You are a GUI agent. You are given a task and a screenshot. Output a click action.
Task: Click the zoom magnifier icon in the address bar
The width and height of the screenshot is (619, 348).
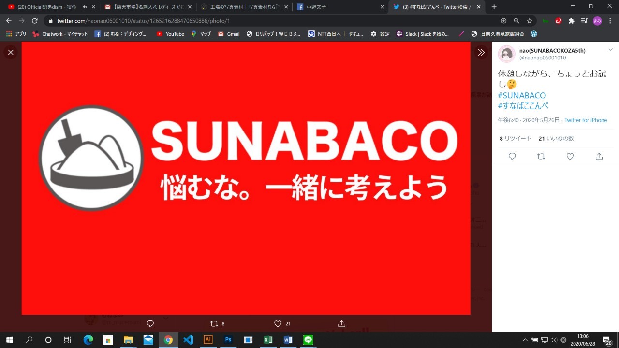(516, 21)
